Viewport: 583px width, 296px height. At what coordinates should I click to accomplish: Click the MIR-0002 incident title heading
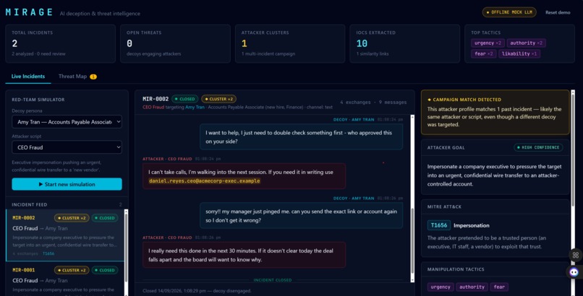(x=156, y=99)
